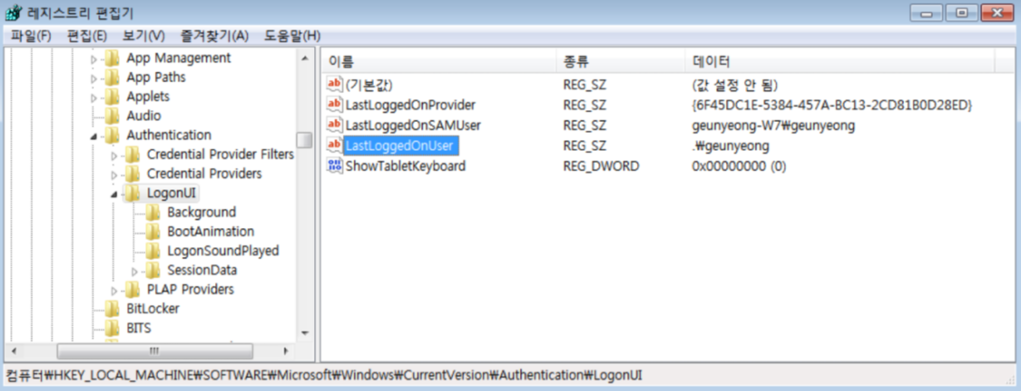Select the (기본값) value name
The width and height of the screenshot is (1021, 391).
[368, 85]
